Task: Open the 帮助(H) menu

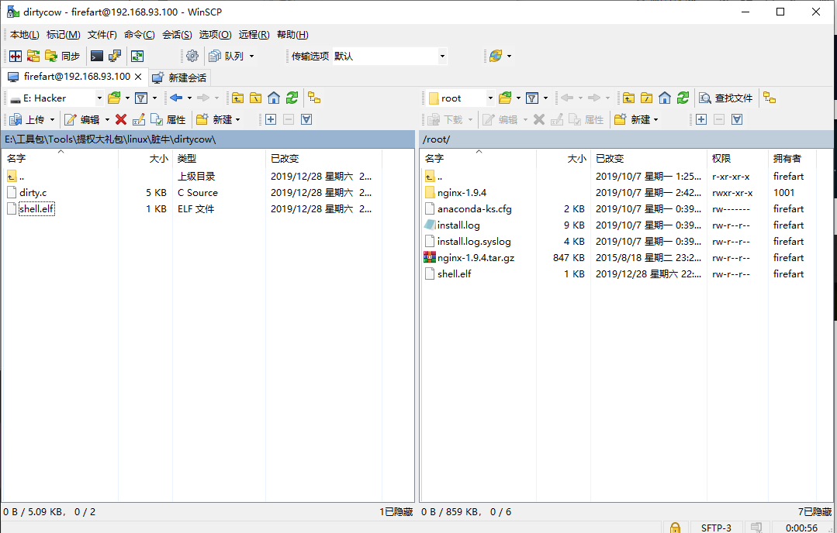Action: 292,35
